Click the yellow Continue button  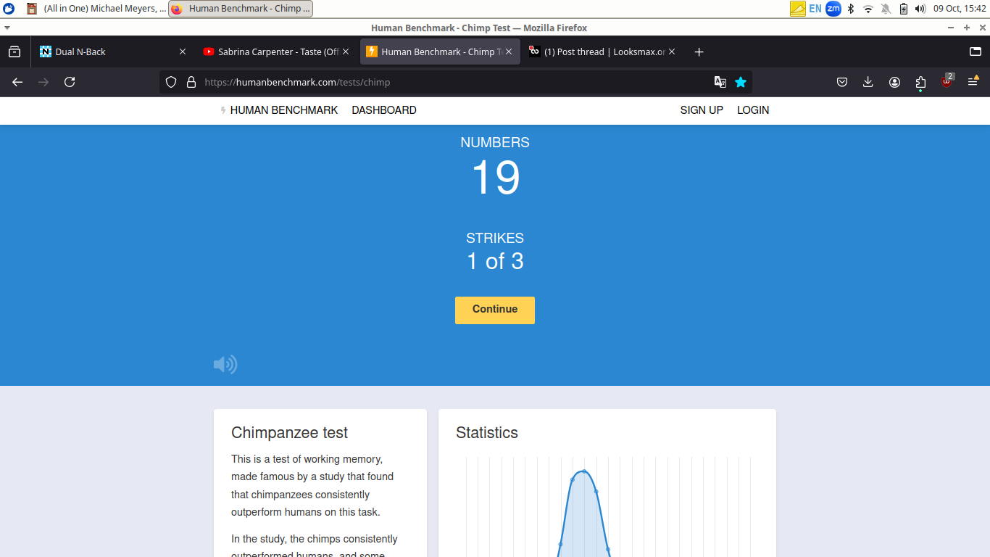click(x=495, y=310)
